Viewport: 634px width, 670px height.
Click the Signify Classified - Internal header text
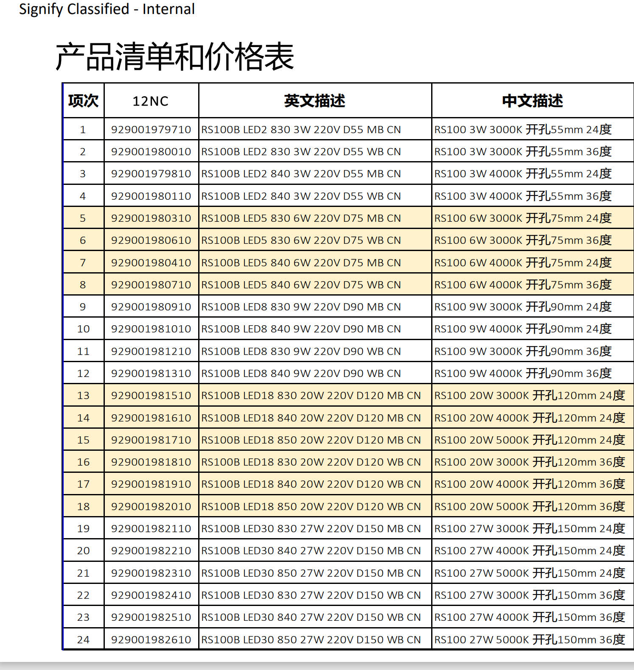point(107,9)
